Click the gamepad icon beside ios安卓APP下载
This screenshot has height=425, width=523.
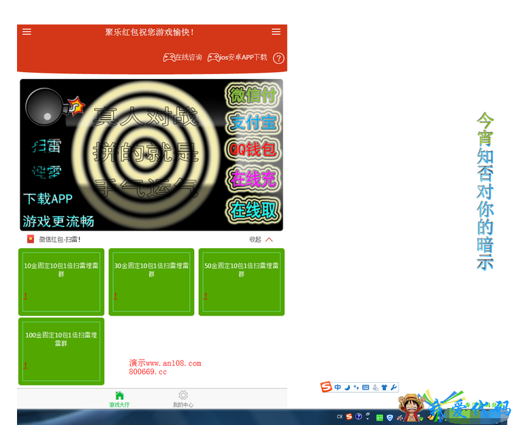pyautogui.click(x=213, y=58)
